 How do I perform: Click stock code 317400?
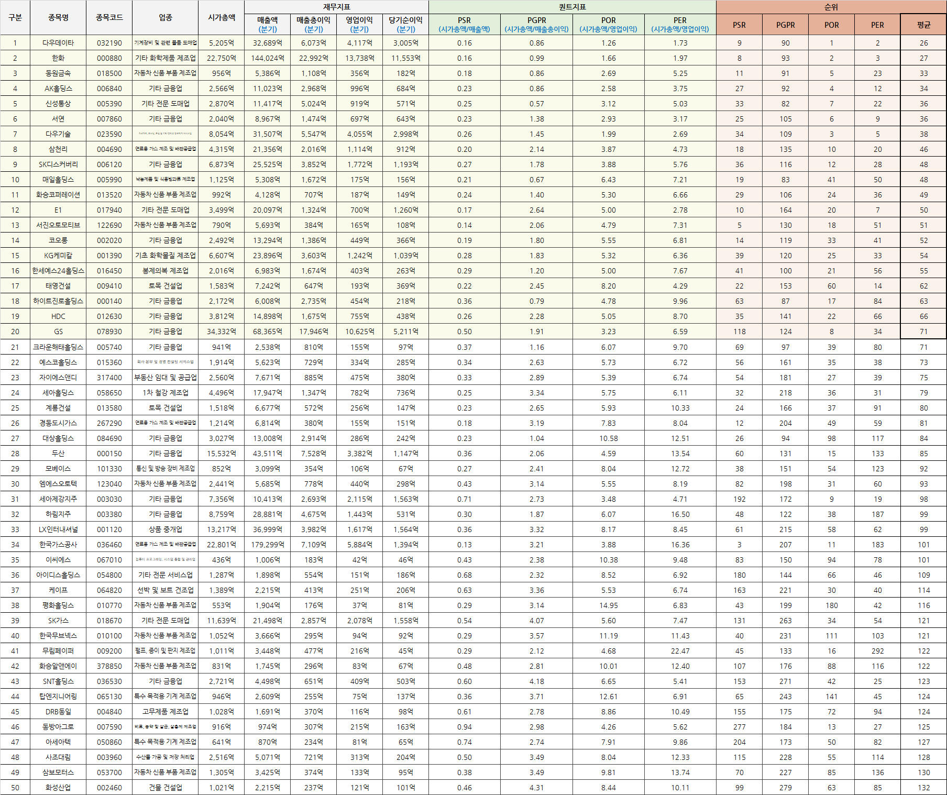109,378
